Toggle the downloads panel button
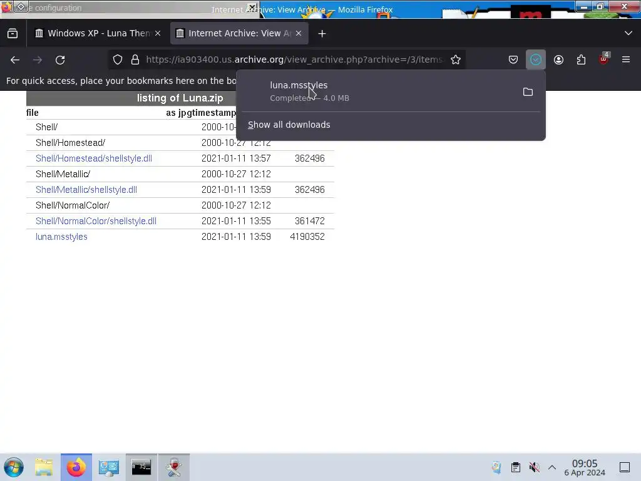 point(536,59)
